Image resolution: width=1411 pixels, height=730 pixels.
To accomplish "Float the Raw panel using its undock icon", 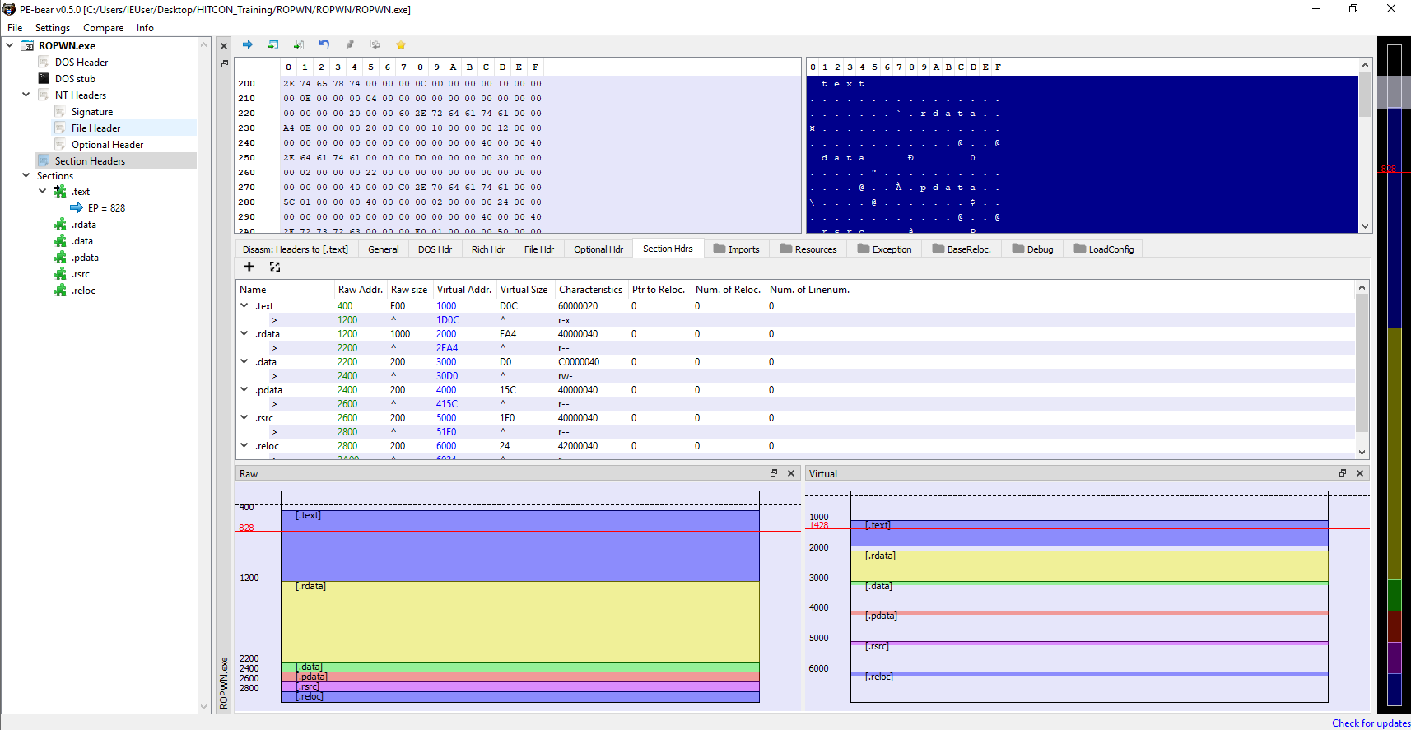I will [774, 473].
